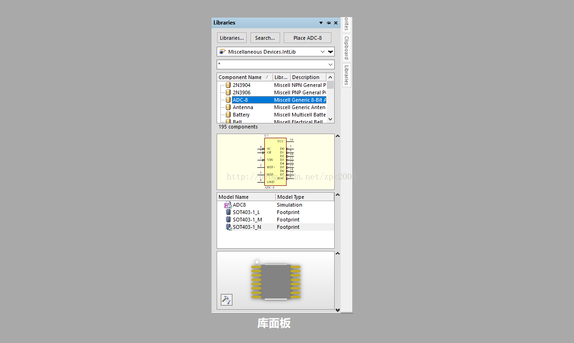Select the SOT403-1_N model name

click(x=247, y=227)
